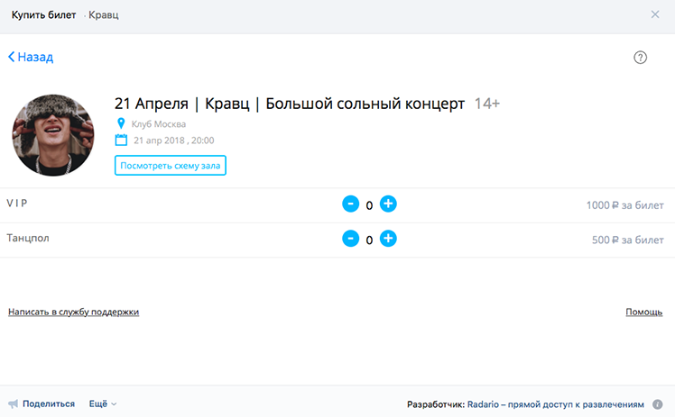Open the Radario developer link
The image size is (675, 417).
click(556, 404)
